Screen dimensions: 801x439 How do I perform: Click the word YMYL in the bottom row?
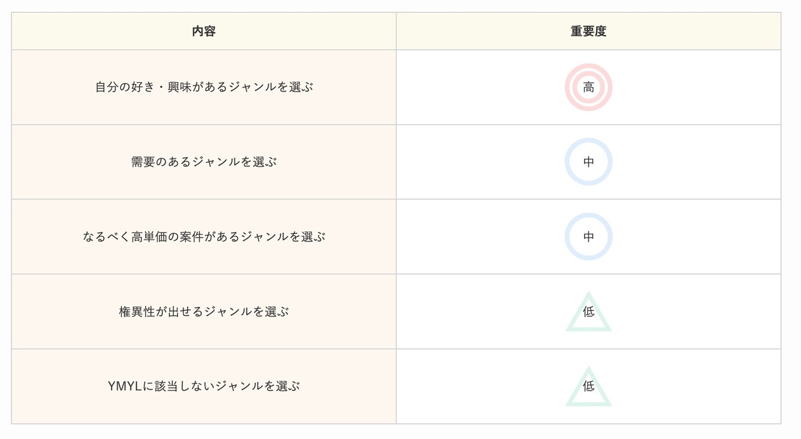pos(124,386)
